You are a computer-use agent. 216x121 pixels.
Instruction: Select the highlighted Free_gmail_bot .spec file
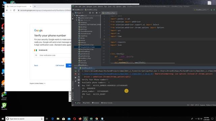point(87,47)
